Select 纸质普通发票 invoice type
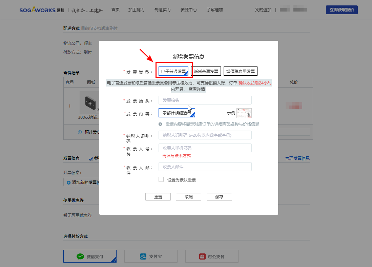The image size is (372, 267). click(206, 71)
